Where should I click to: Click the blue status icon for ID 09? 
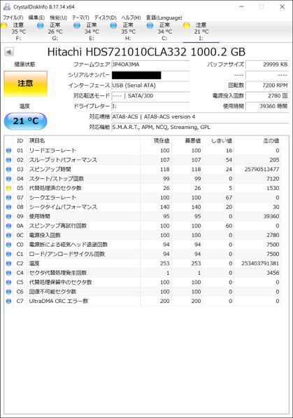(x=9, y=217)
